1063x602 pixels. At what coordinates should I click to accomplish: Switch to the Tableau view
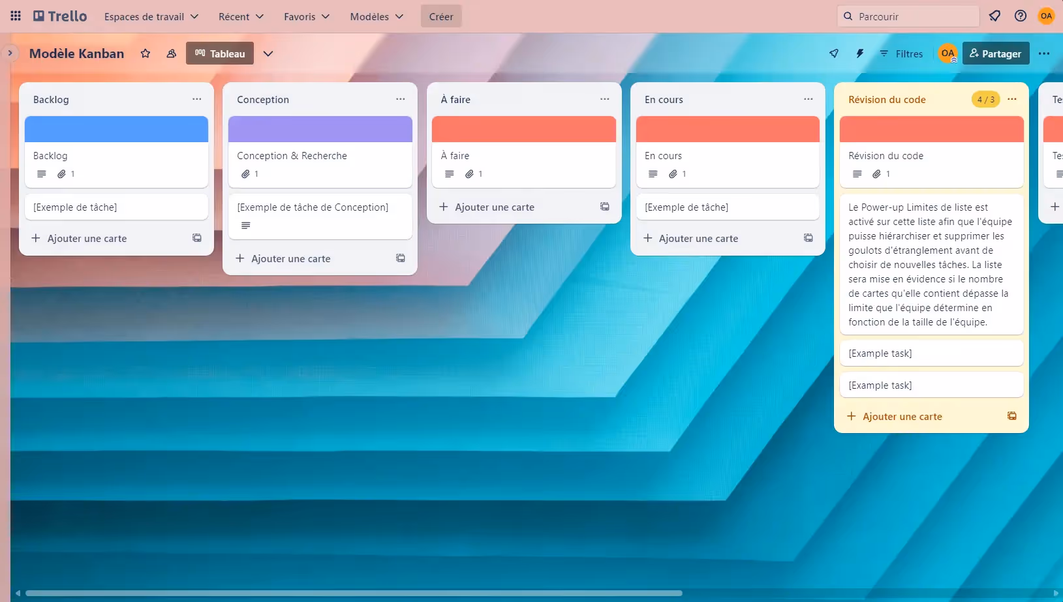tap(219, 53)
